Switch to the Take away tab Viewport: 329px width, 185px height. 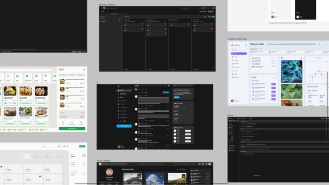tap(72, 75)
